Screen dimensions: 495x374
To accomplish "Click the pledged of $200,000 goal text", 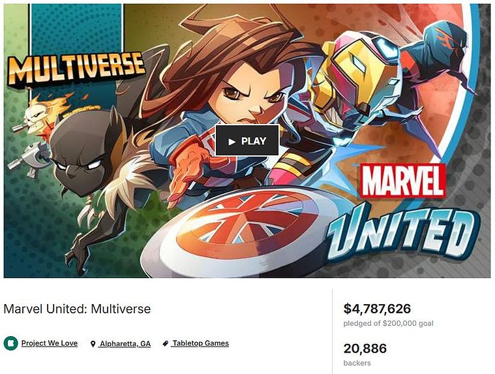I will pyautogui.click(x=388, y=323).
